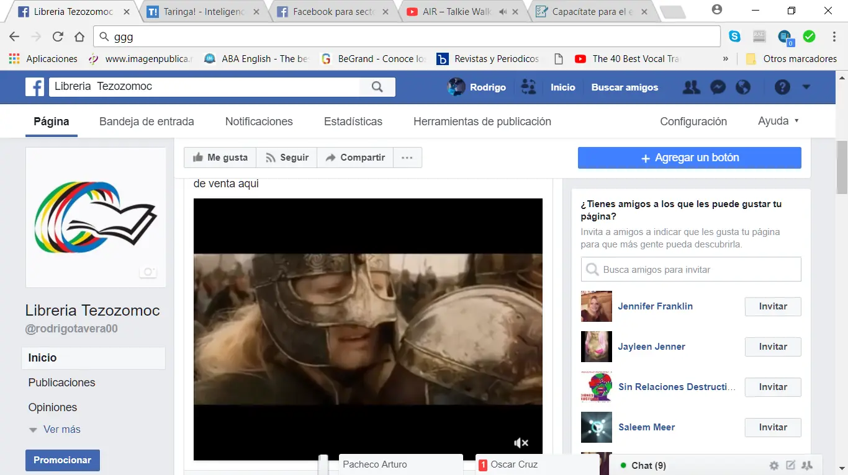Click the Compartir button
Viewport: 848px width, 475px height.
point(355,158)
